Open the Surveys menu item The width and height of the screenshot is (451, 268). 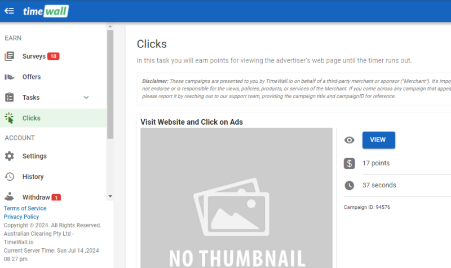click(x=34, y=56)
